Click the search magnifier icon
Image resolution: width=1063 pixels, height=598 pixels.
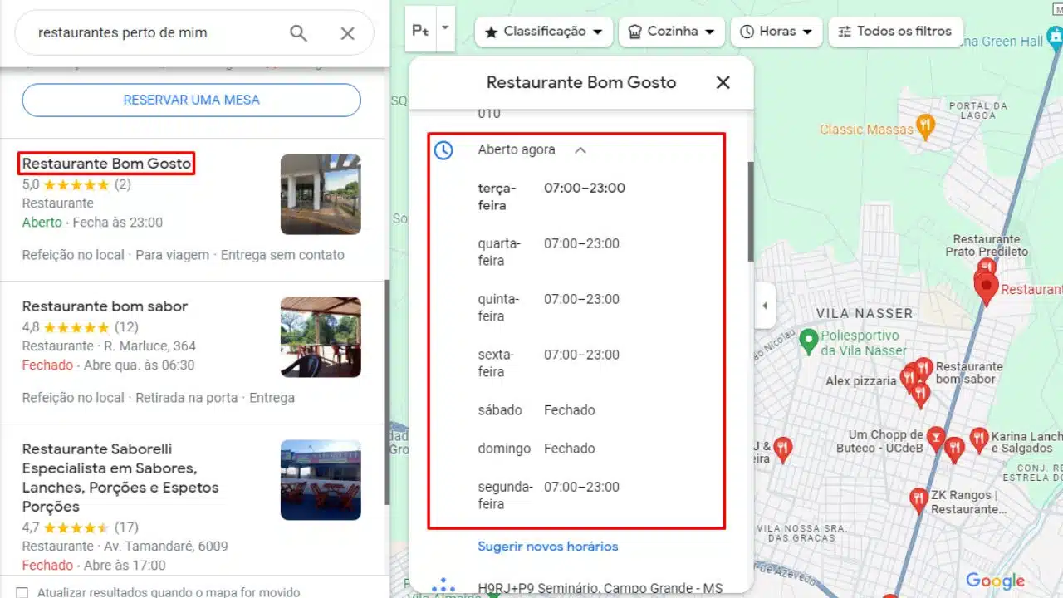tap(298, 33)
